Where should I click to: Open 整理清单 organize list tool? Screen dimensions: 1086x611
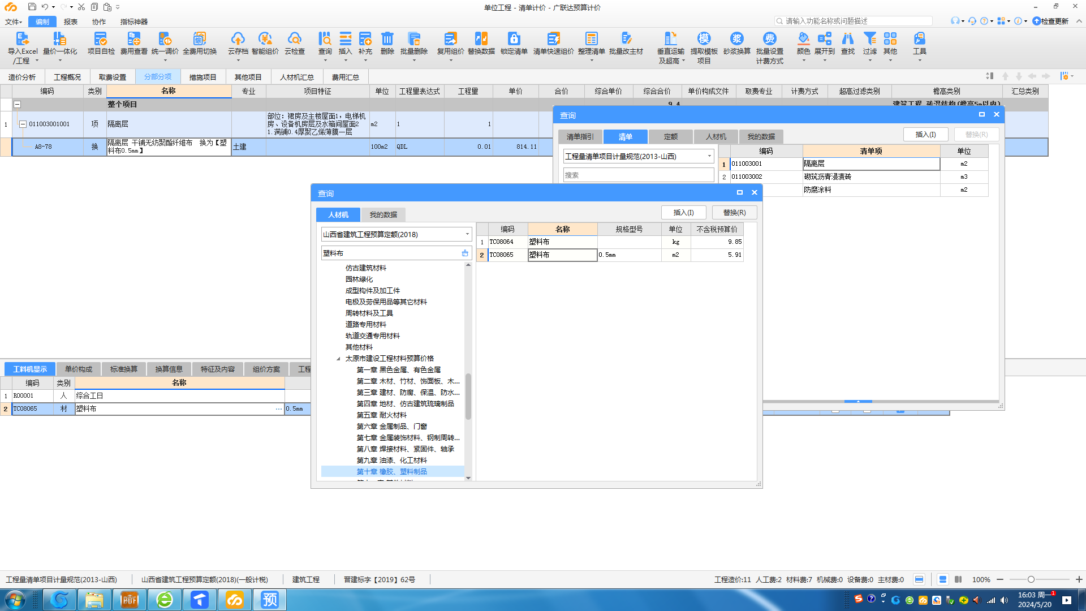(x=591, y=44)
